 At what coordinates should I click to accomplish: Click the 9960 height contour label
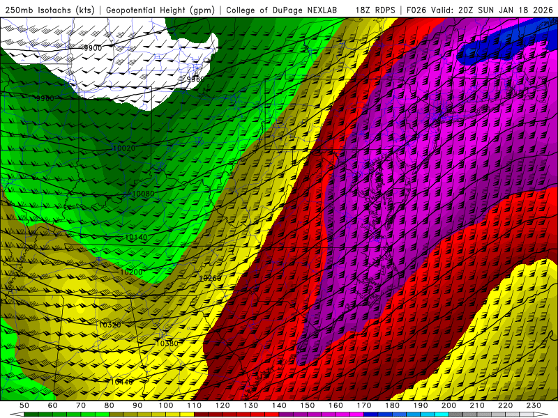point(196,79)
